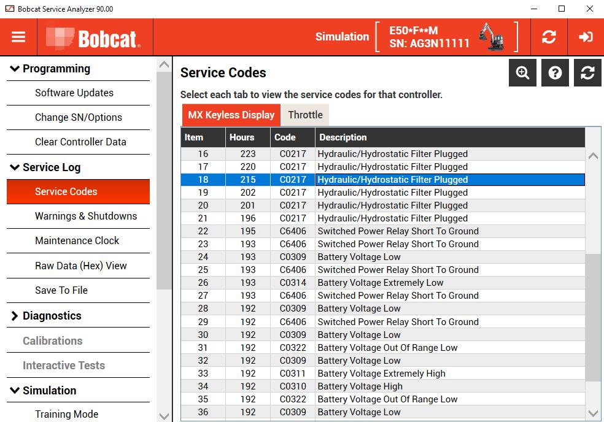Select item 19 row with 202 hours
This screenshot has height=422, width=604.
tap(383, 193)
